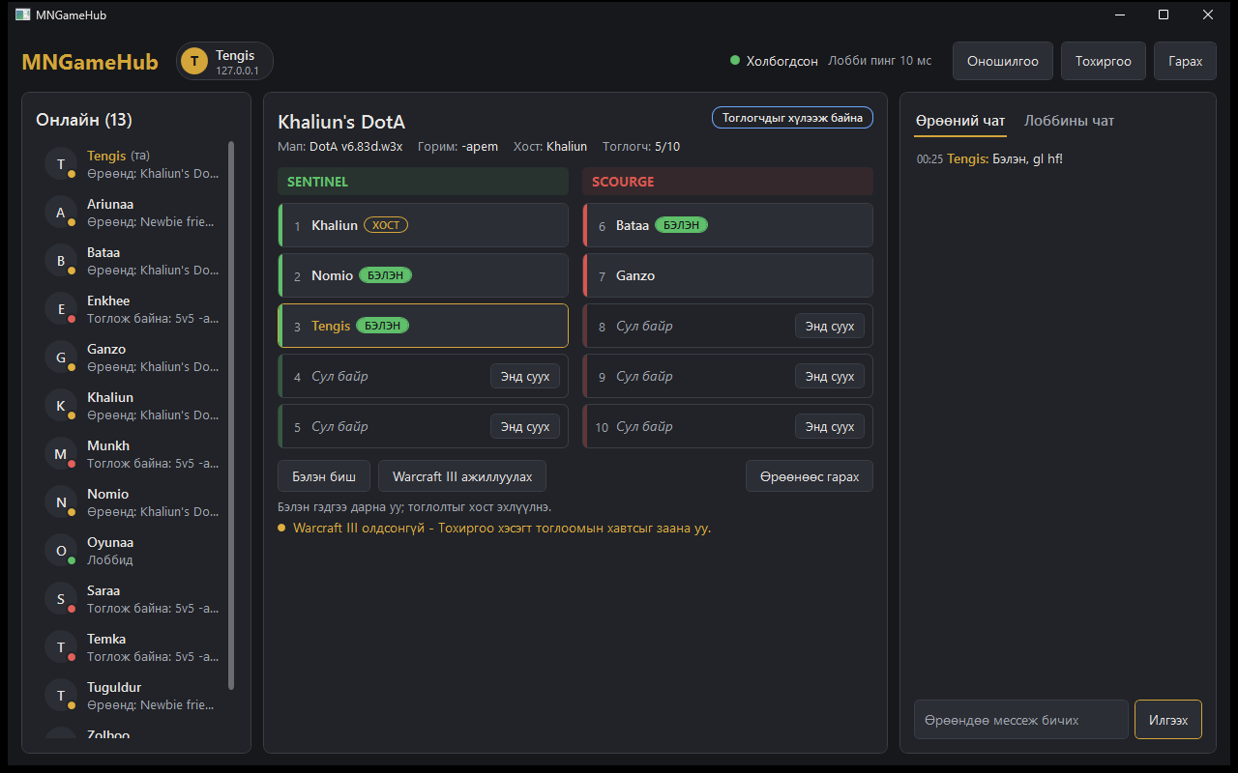The height and width of the screenshot is (773, 1238).
Task: Select the Nomio row in slot 2
Action: [423, 275]
